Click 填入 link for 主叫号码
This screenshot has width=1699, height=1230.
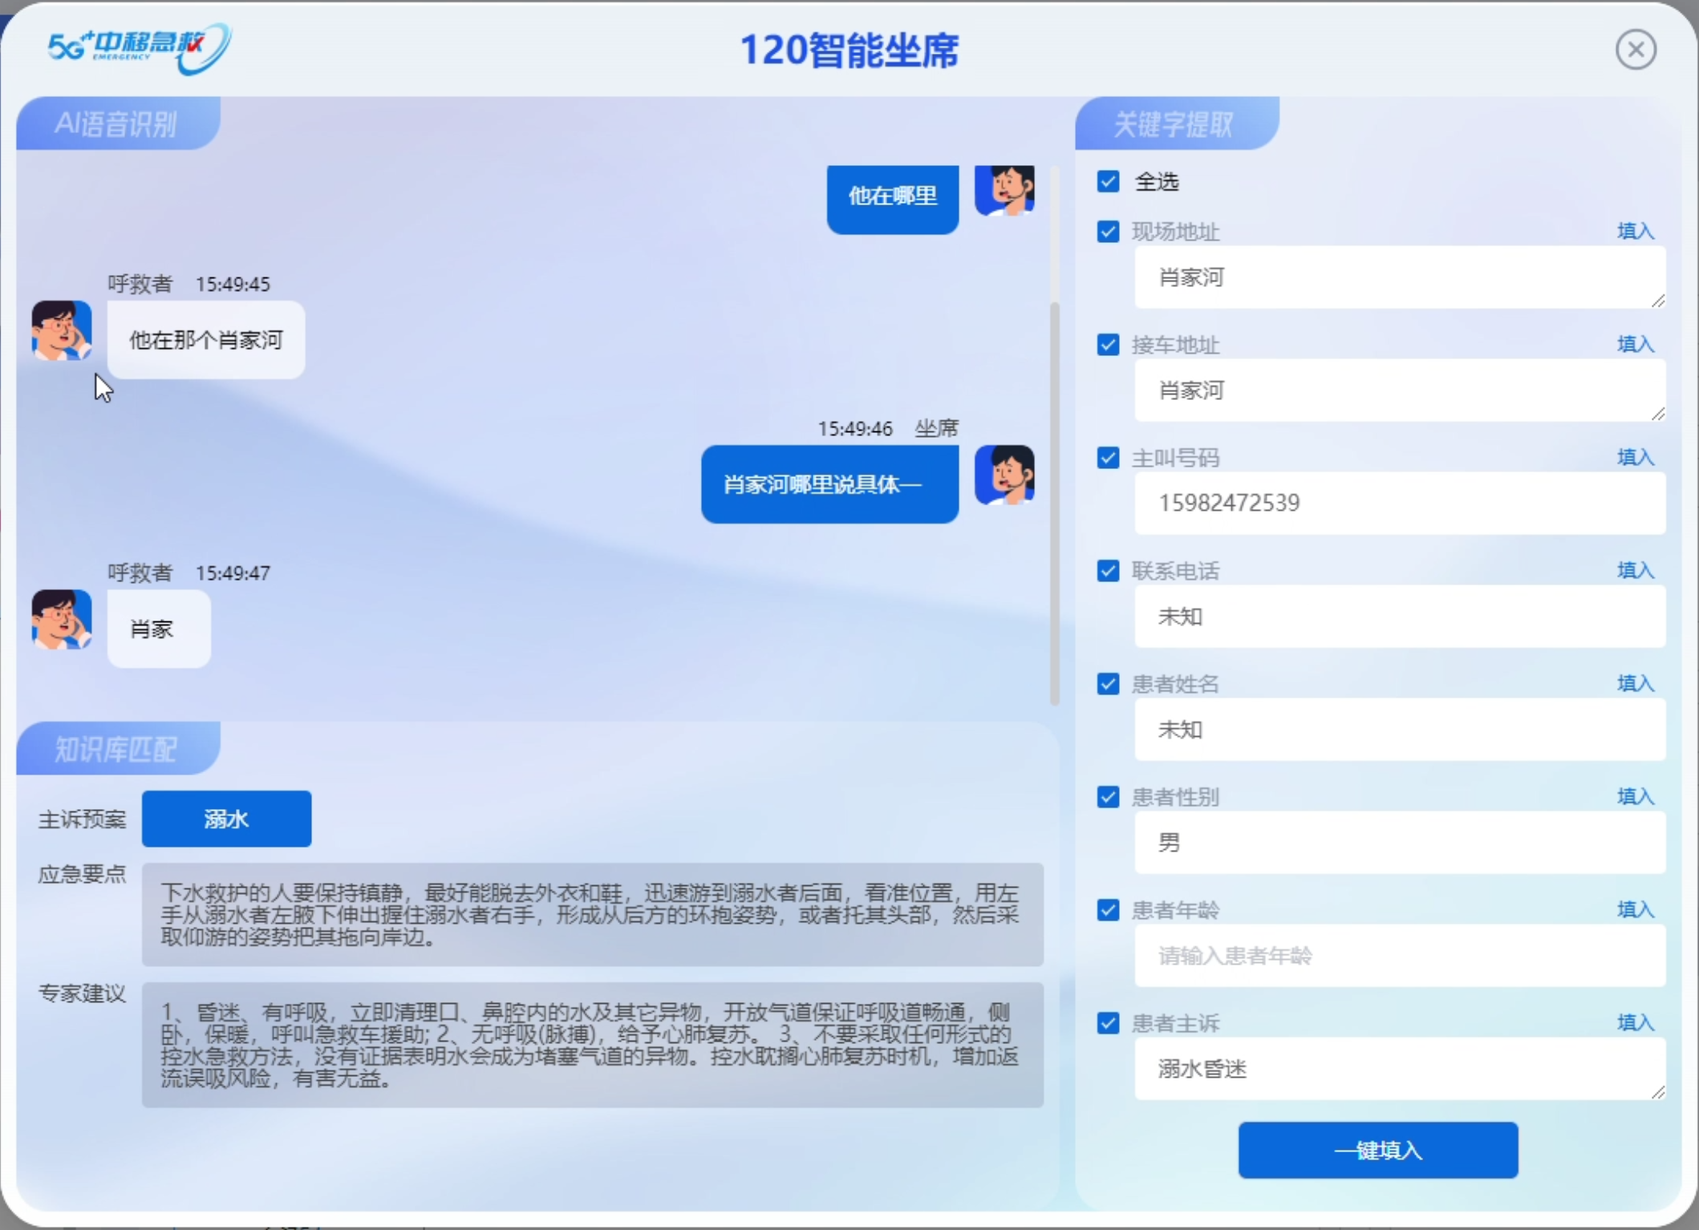(x=1636, y=457)
